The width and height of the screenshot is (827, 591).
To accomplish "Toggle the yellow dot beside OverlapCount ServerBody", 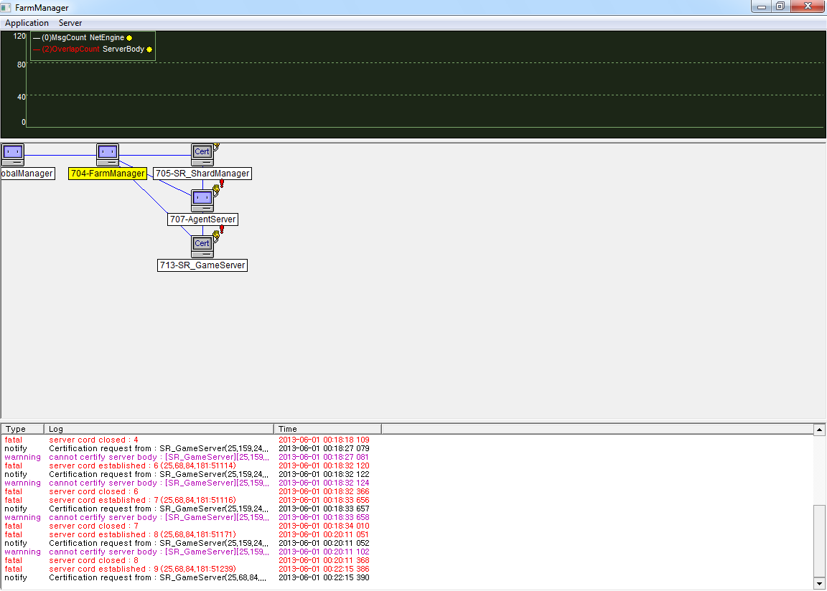I will click(149, 49).
